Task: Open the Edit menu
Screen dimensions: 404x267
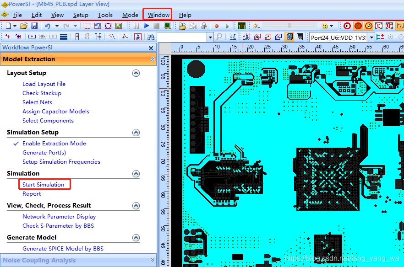Action: pyautogui.click(x=37, y=15)
